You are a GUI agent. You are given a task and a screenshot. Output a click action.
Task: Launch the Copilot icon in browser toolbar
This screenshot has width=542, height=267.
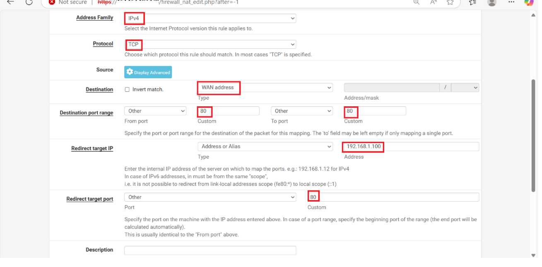pos(529,2)
